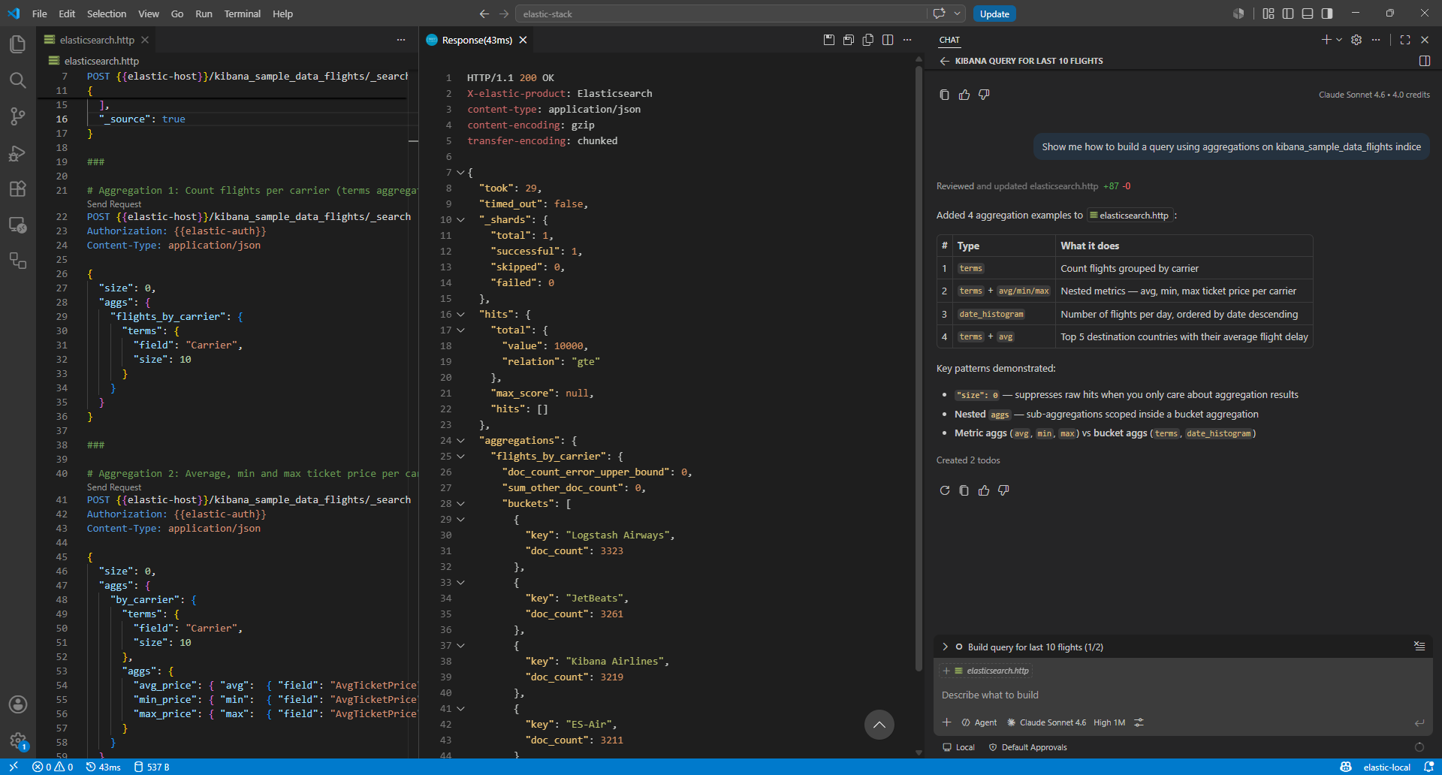1442x775 pixels.
Task: Open the New Chat dropdown arrow
Action: pyautogui.click(x=1339, y=40)
